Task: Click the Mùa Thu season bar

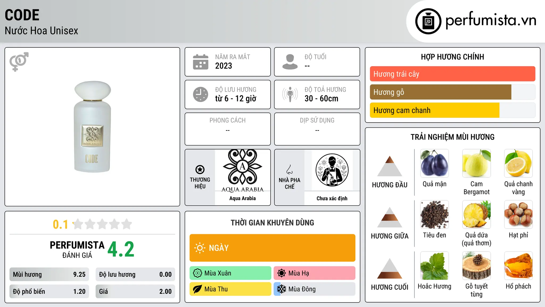Action: [230, 289]
